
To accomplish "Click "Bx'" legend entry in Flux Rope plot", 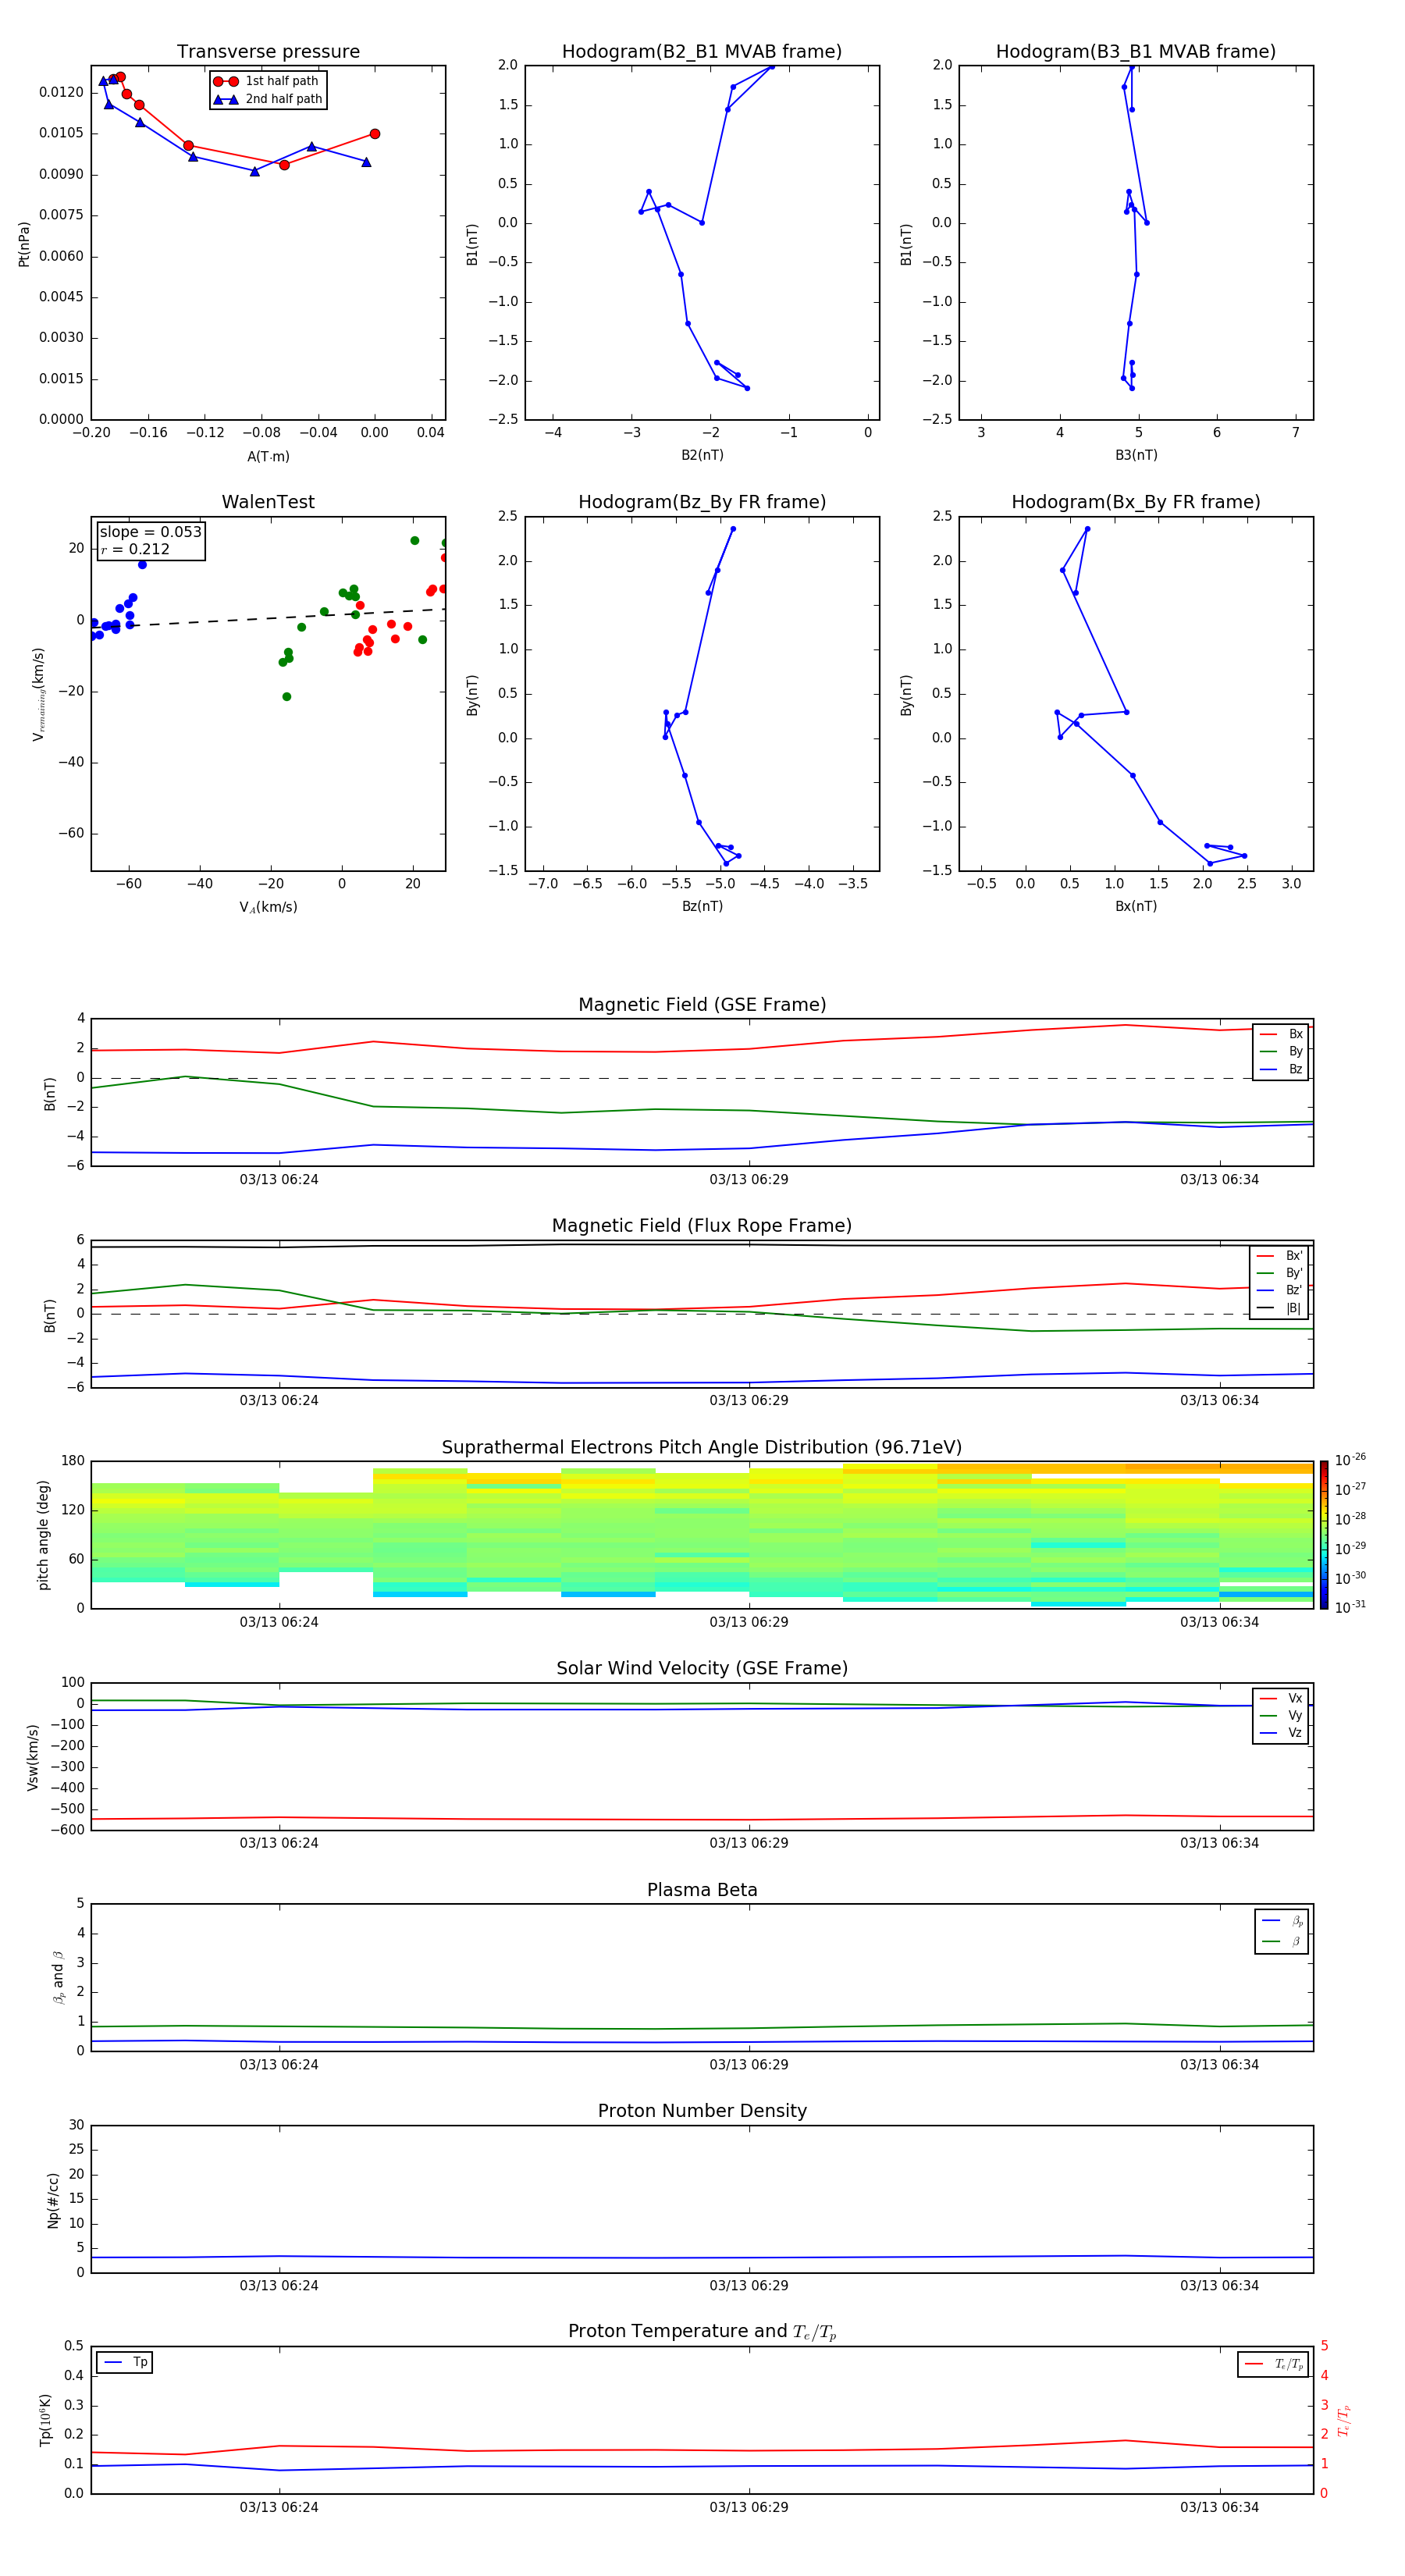I will (1279, 1256).
